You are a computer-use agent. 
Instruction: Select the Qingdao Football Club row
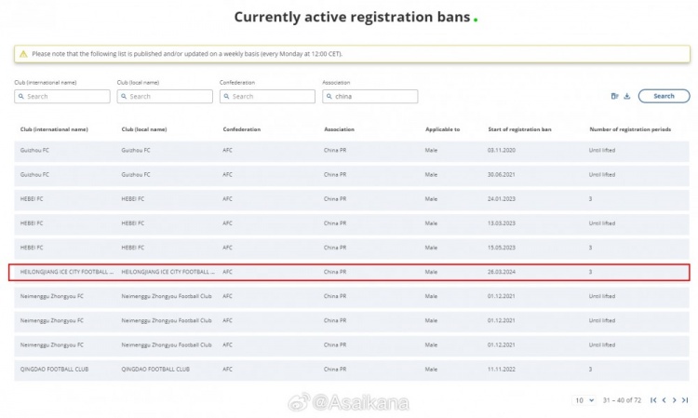pyautogui.click(x=350, y=369)
